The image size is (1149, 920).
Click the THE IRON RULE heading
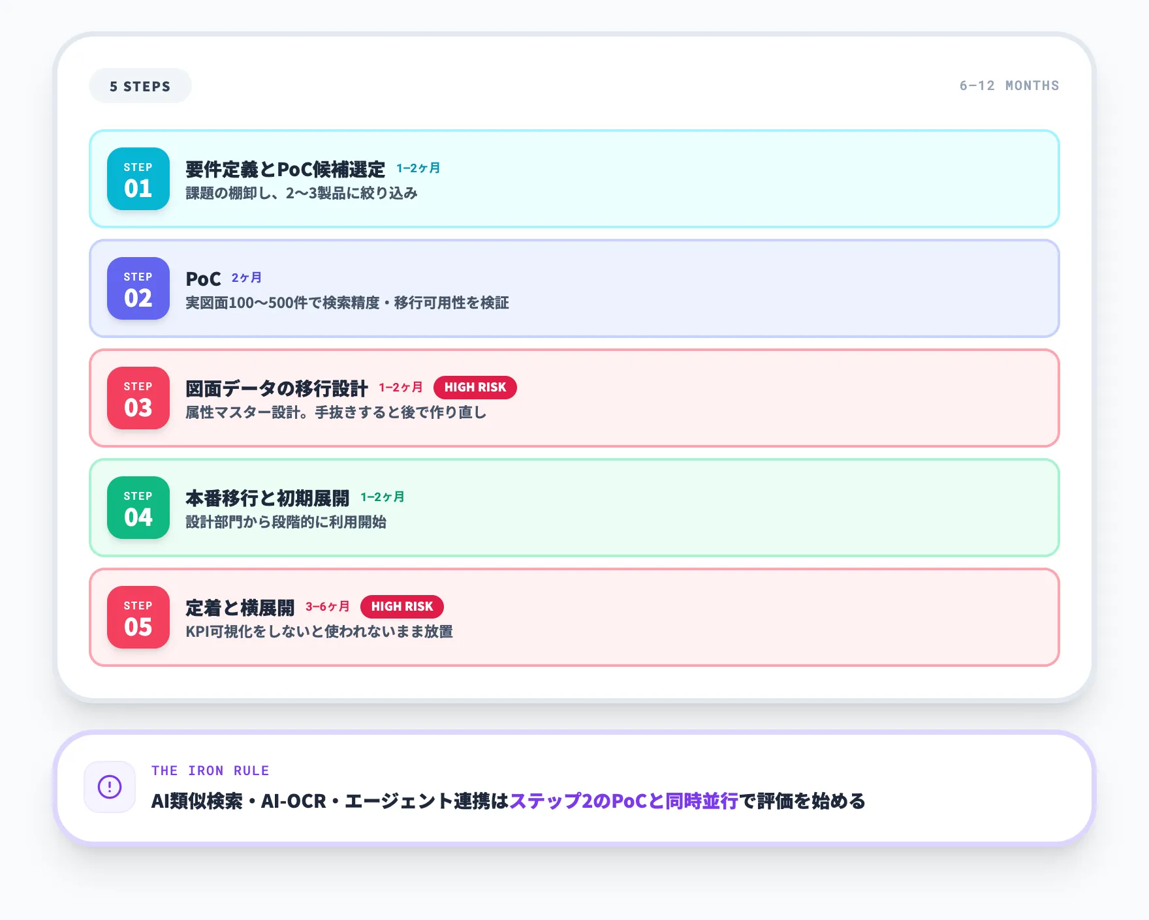point(210,771)
